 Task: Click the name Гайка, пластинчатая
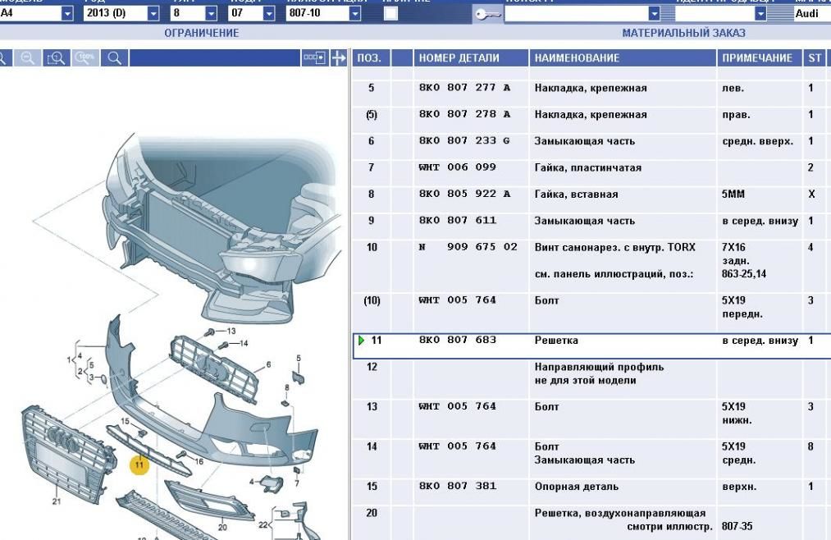pos(587,168)
